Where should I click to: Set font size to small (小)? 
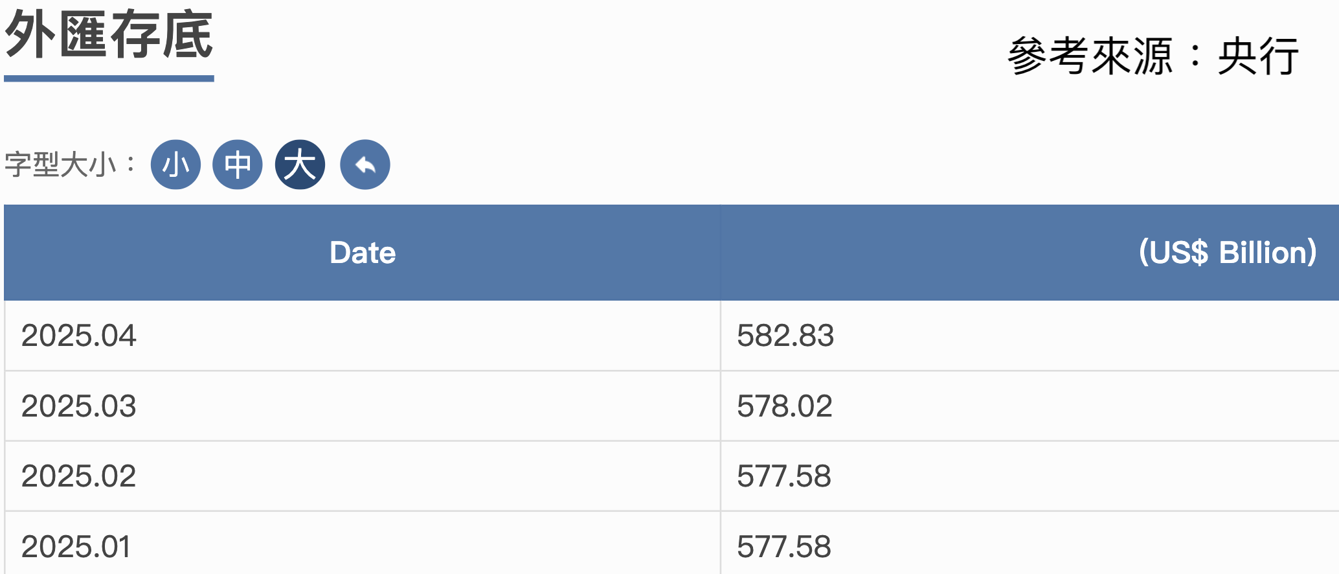175,165
